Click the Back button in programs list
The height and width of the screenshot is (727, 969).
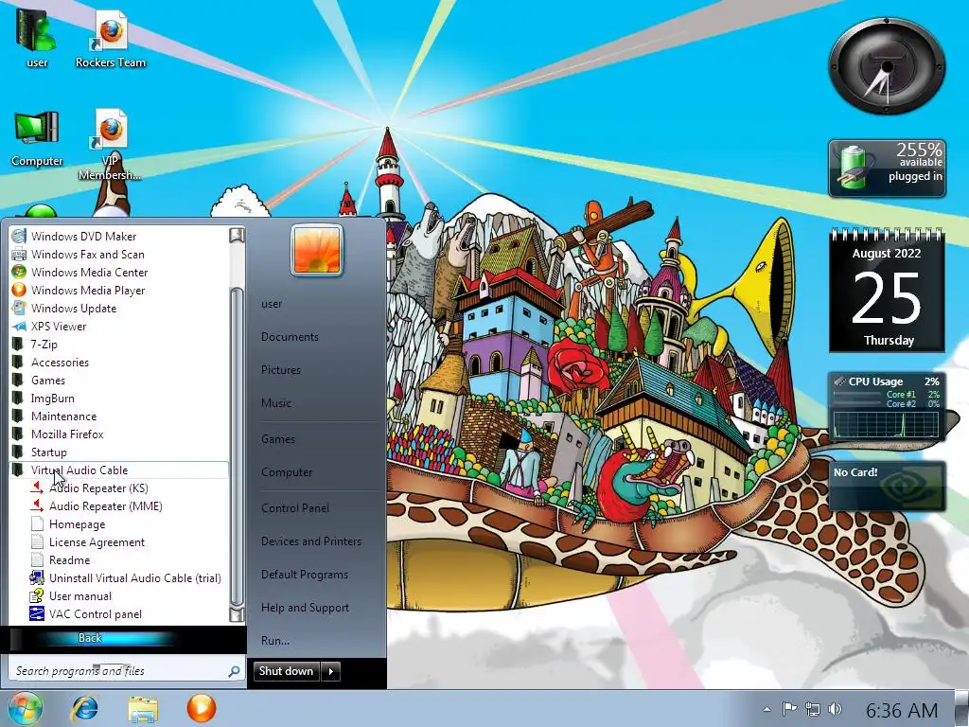pos(90,638)
